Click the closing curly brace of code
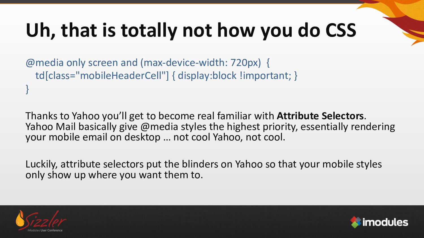 click(x=27, y=89)
